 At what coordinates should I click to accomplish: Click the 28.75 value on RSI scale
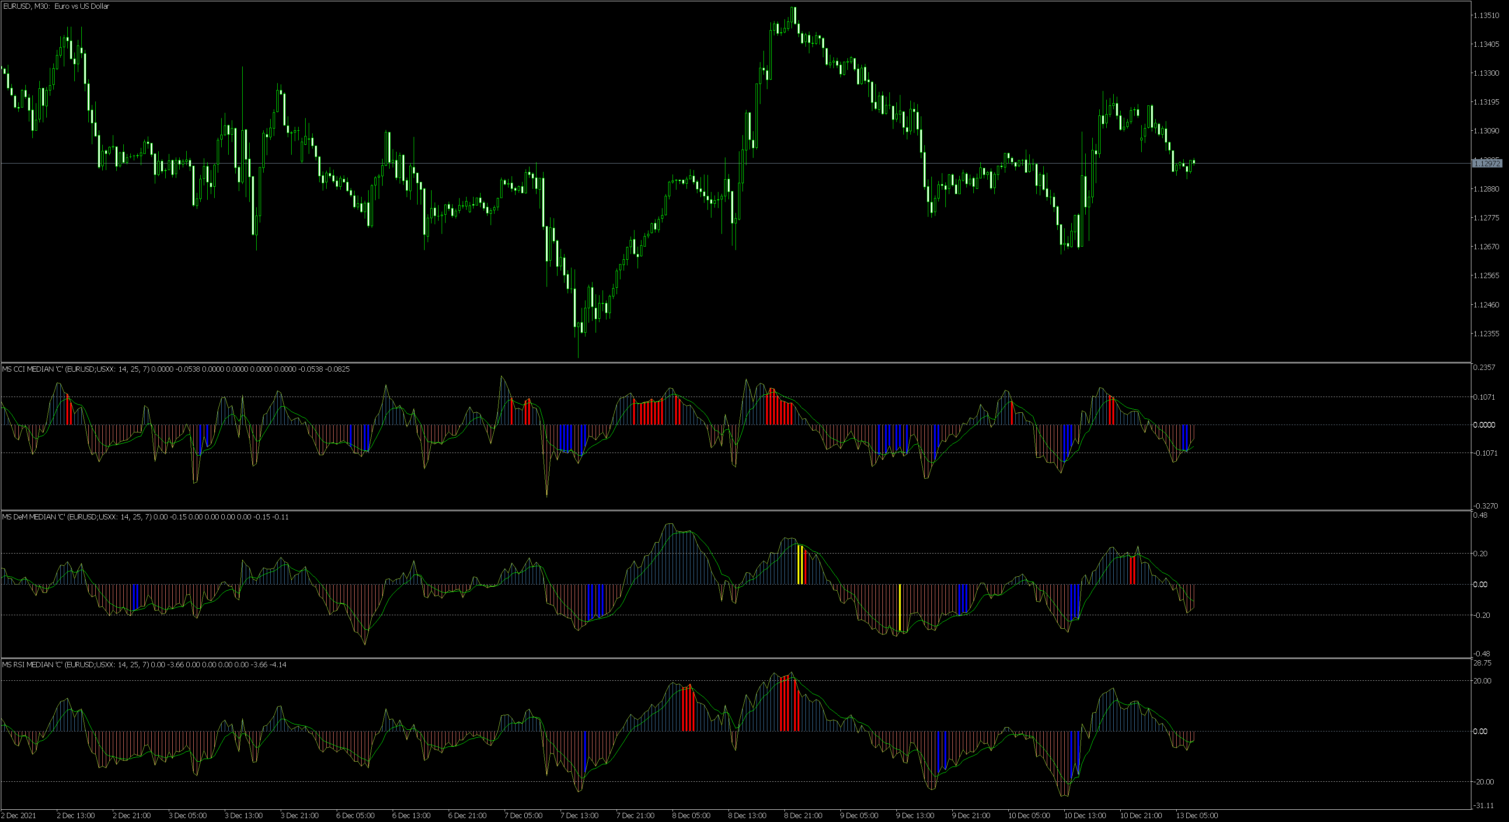tap(1482, 663)
